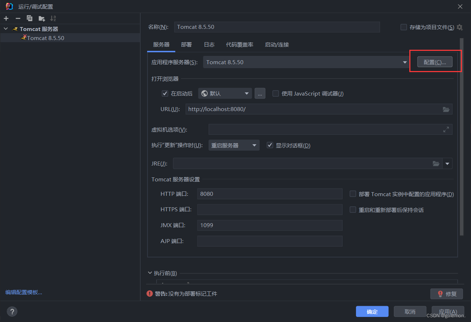The height and width of the screenshot is (322, 471).
Task: Toggle the after launch checkbox
Action: (x=165, y=93)
